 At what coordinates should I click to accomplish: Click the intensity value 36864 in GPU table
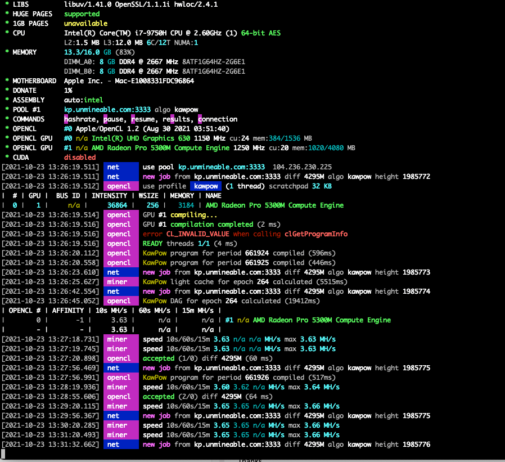pos(117,205)
